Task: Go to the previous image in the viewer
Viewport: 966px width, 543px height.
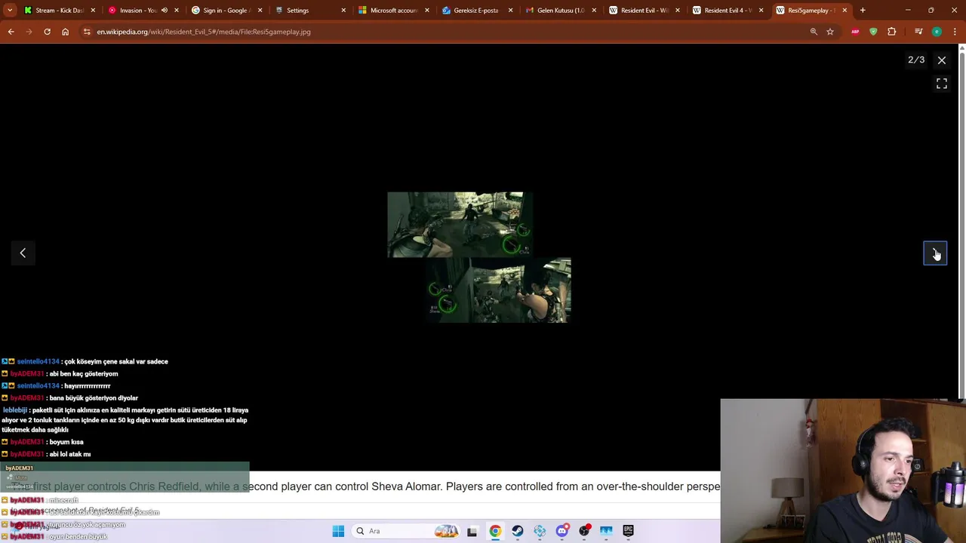Action: 23,253
